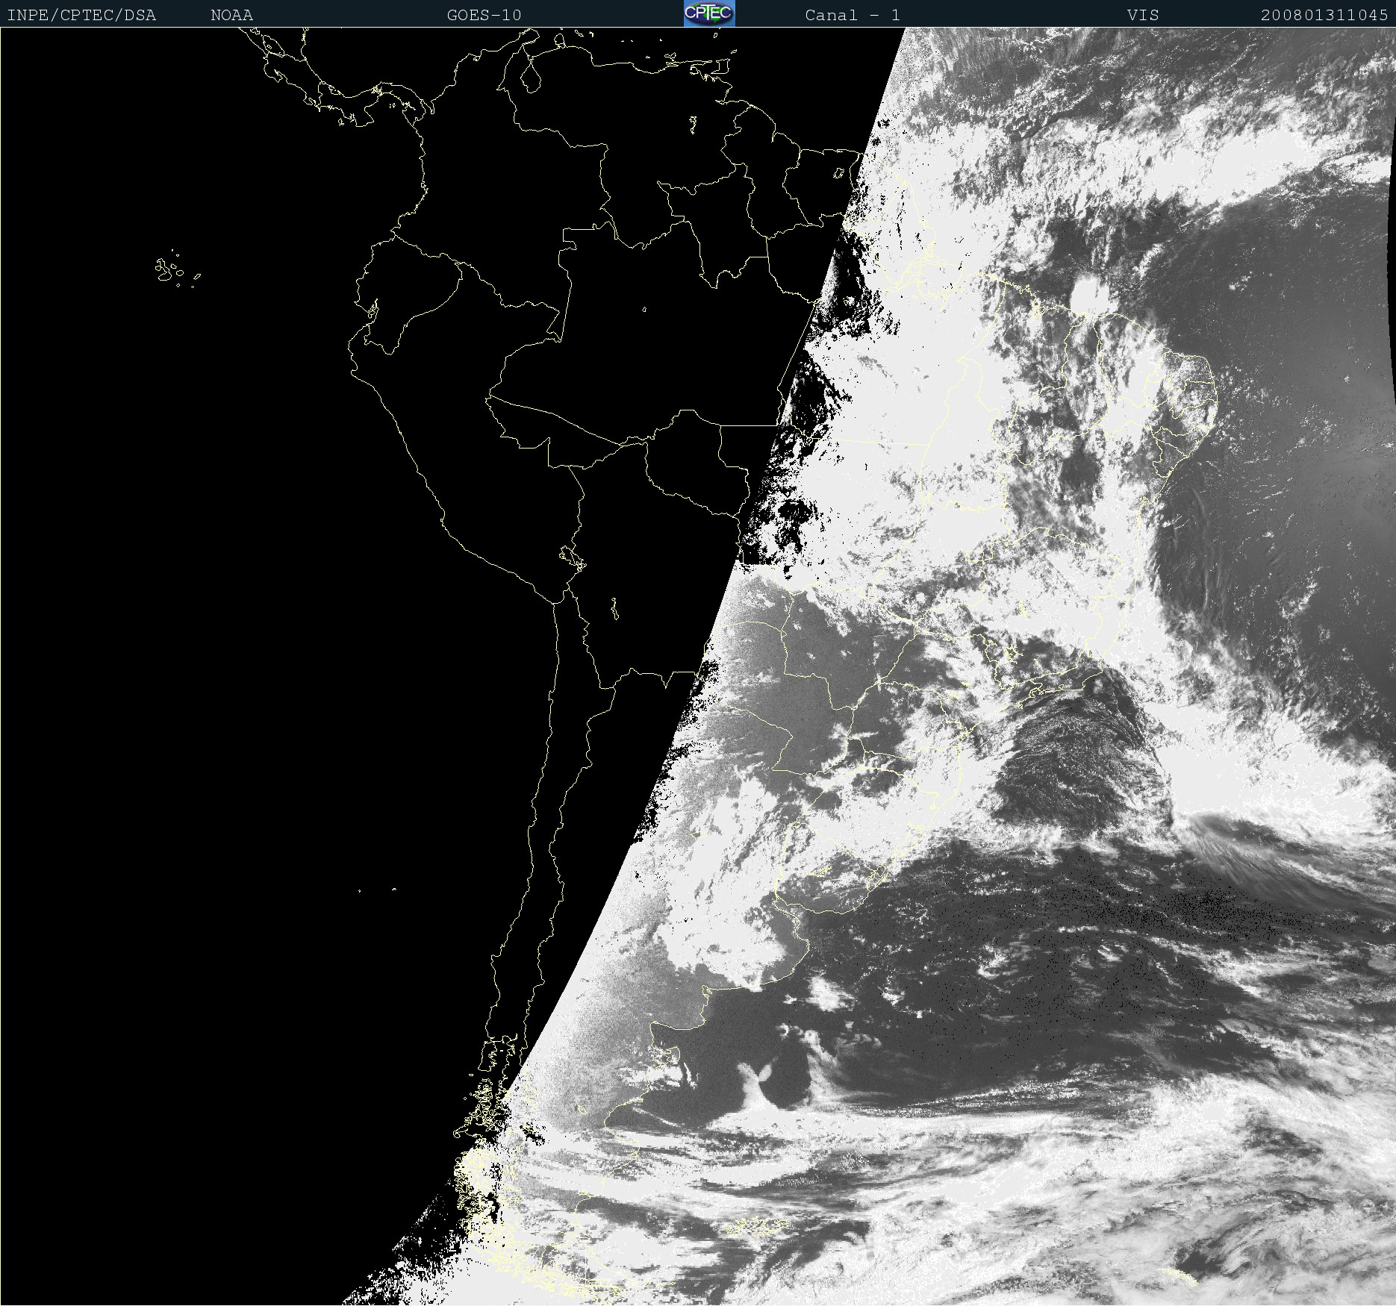1396x1306 pixels.
Task: Click the NOAA label in the header
Action: pos(231,15)
